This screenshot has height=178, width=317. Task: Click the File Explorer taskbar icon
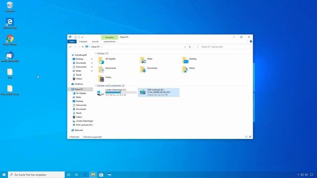coord(93,175)
